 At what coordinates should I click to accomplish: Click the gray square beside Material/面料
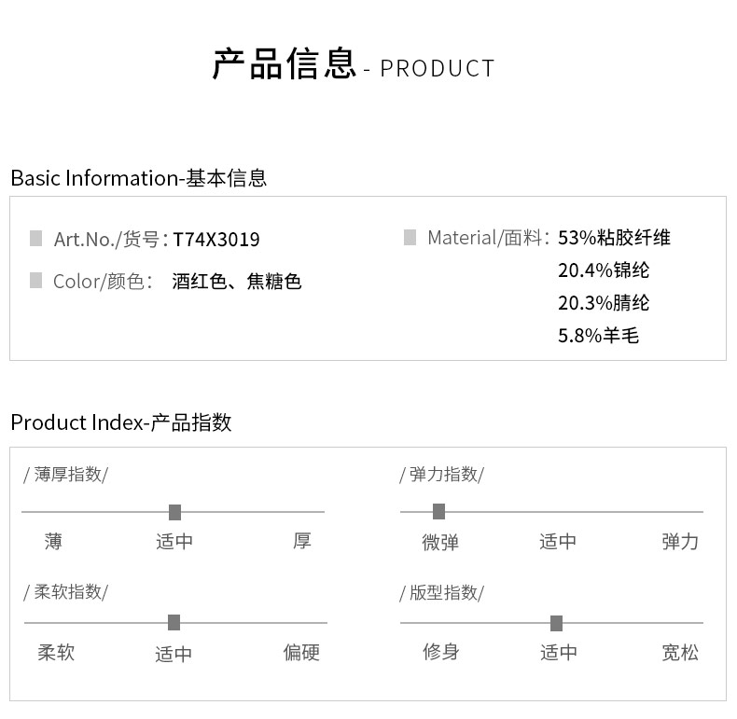click(x=410, y=238)
